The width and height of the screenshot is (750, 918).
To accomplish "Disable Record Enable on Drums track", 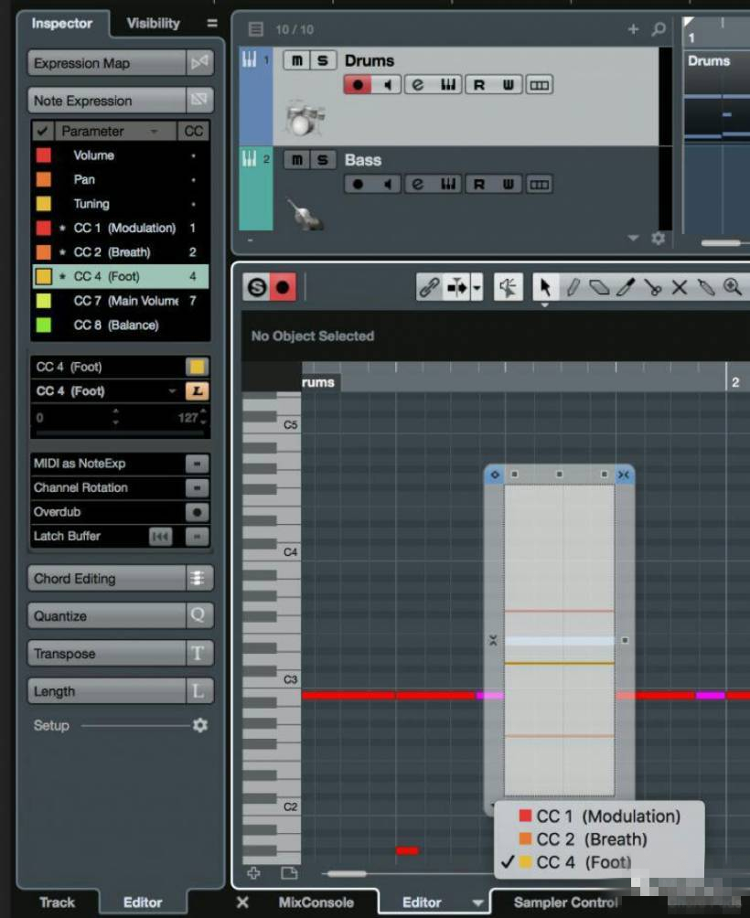I will pyautogui.click(x=358, y=85).
